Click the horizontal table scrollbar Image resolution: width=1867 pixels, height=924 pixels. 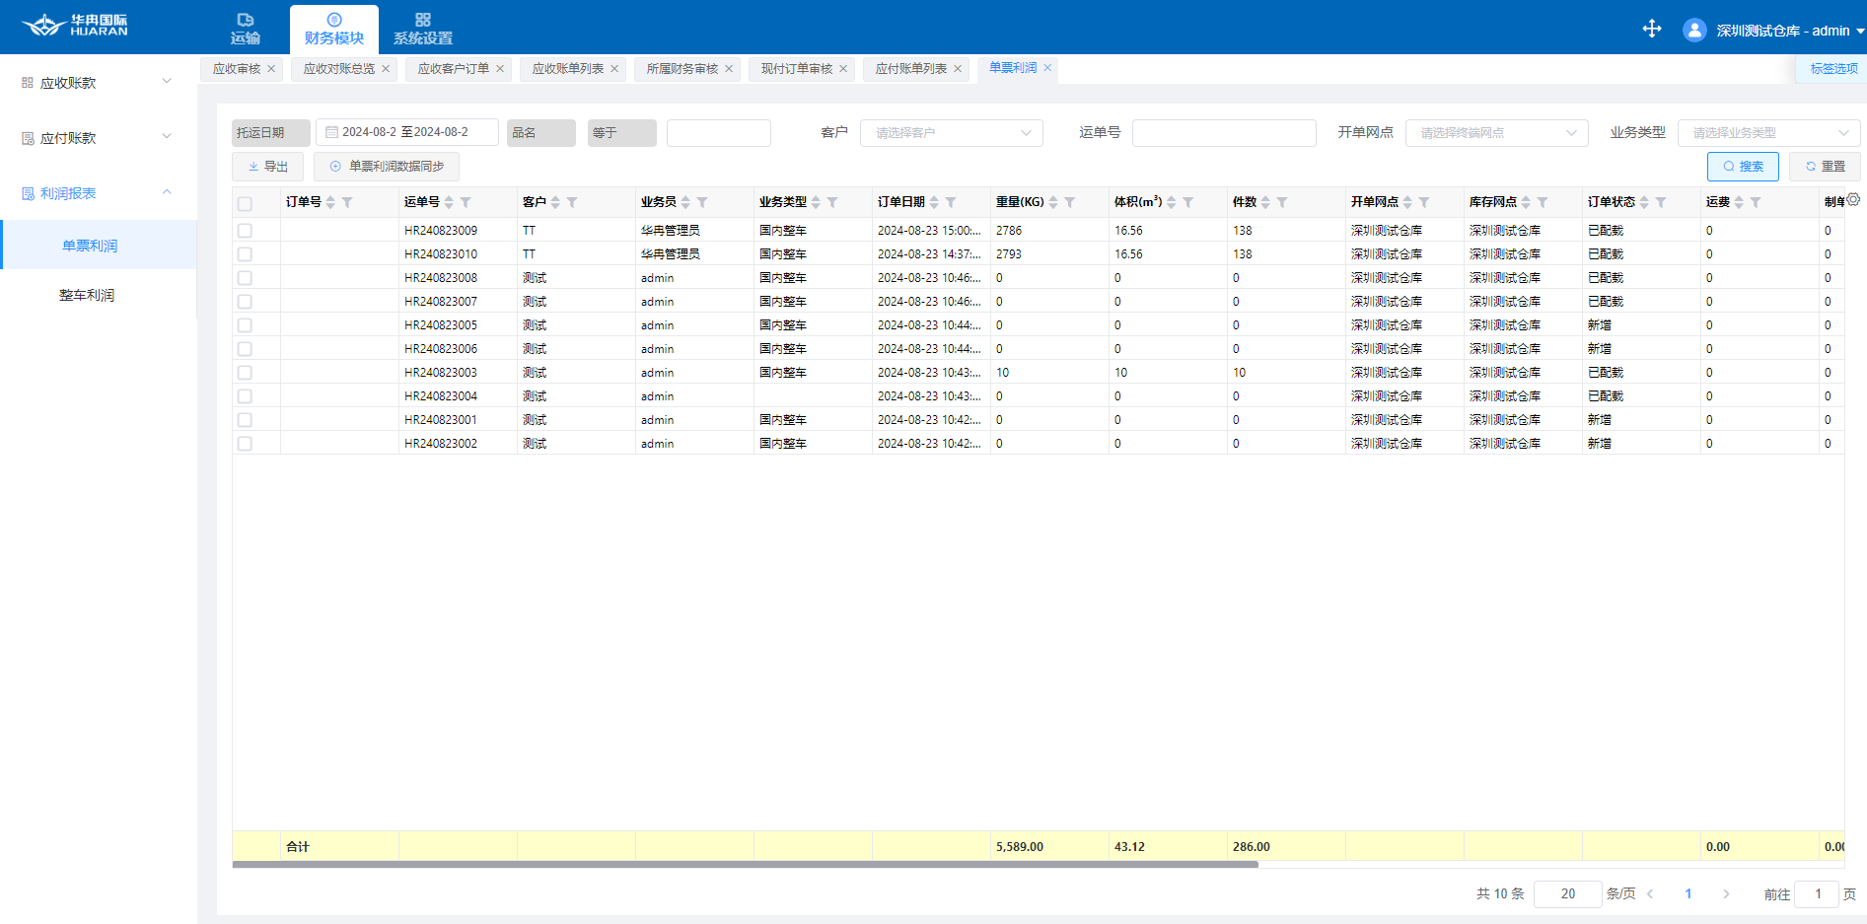745,865
